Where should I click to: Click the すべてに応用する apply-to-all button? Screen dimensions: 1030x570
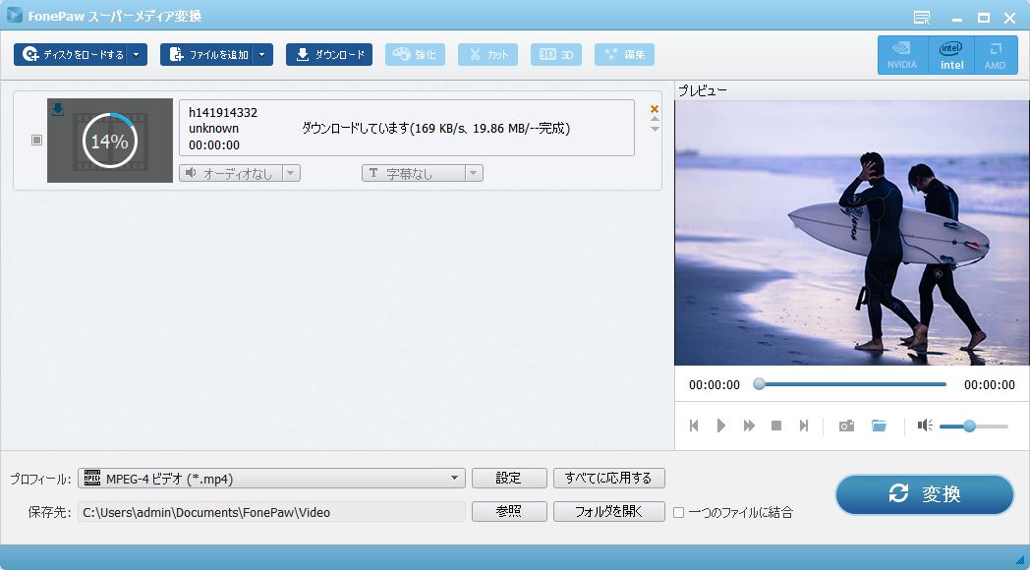point(609,478)
